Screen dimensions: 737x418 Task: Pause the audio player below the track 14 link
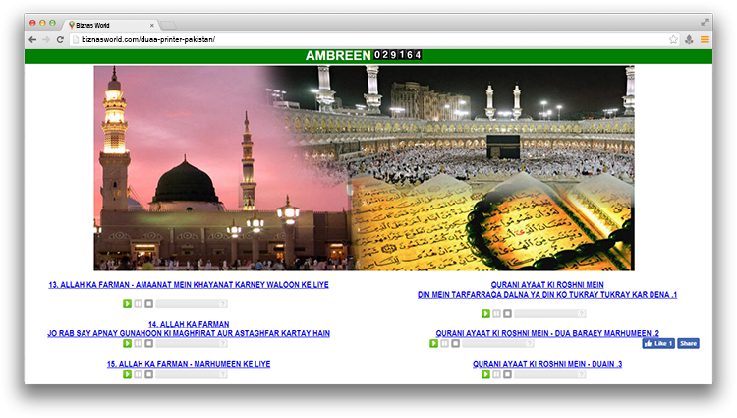pyautogui.click(x=138, y=344)
